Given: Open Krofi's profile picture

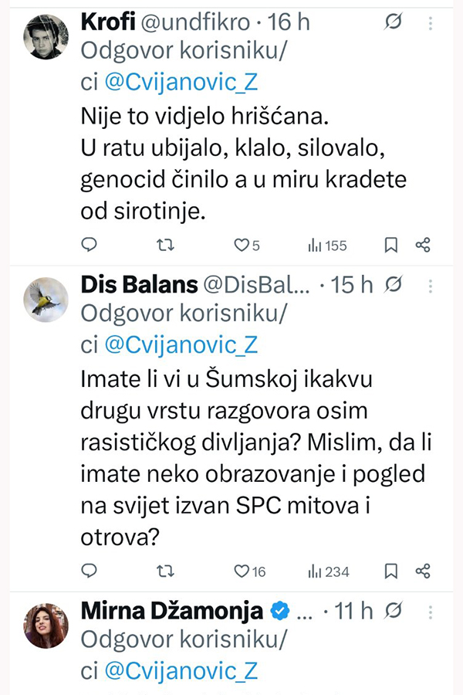Looking at the screenshot, I should [46, 36].
